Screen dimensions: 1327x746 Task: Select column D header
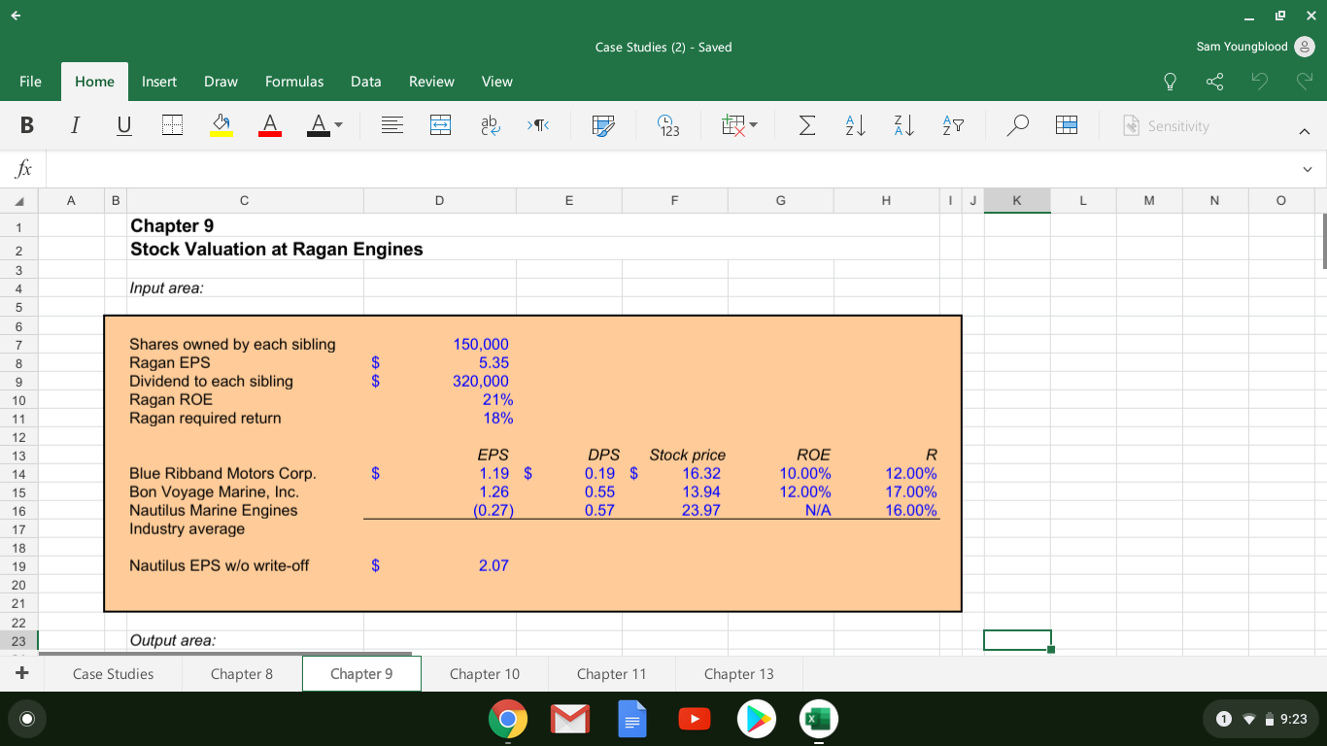439,200
